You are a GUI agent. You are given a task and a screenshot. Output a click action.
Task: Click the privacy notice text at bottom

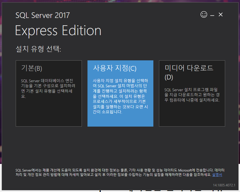coord(112,172)
